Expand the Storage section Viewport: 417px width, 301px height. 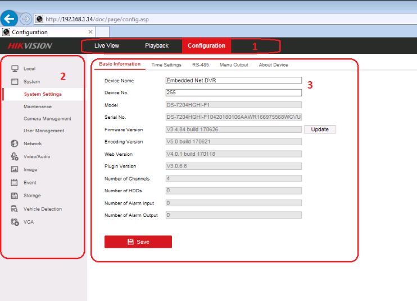pyautogui.click(x=32, y=196)
